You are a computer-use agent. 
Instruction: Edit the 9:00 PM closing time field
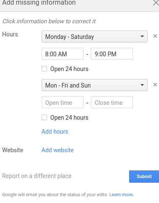click(112, 54)
